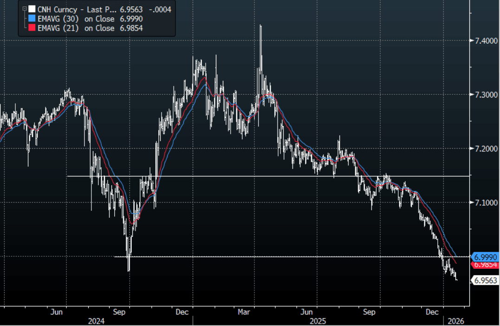The height and width of the screenshot is (326, 500).
Task: Click the 2025 year label on date axis
Action: (318, 321)
